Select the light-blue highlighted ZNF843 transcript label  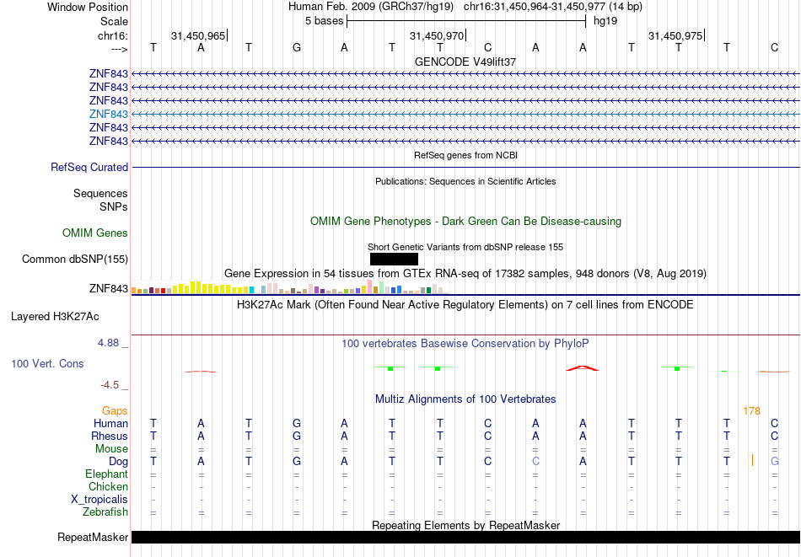(108, 114)
